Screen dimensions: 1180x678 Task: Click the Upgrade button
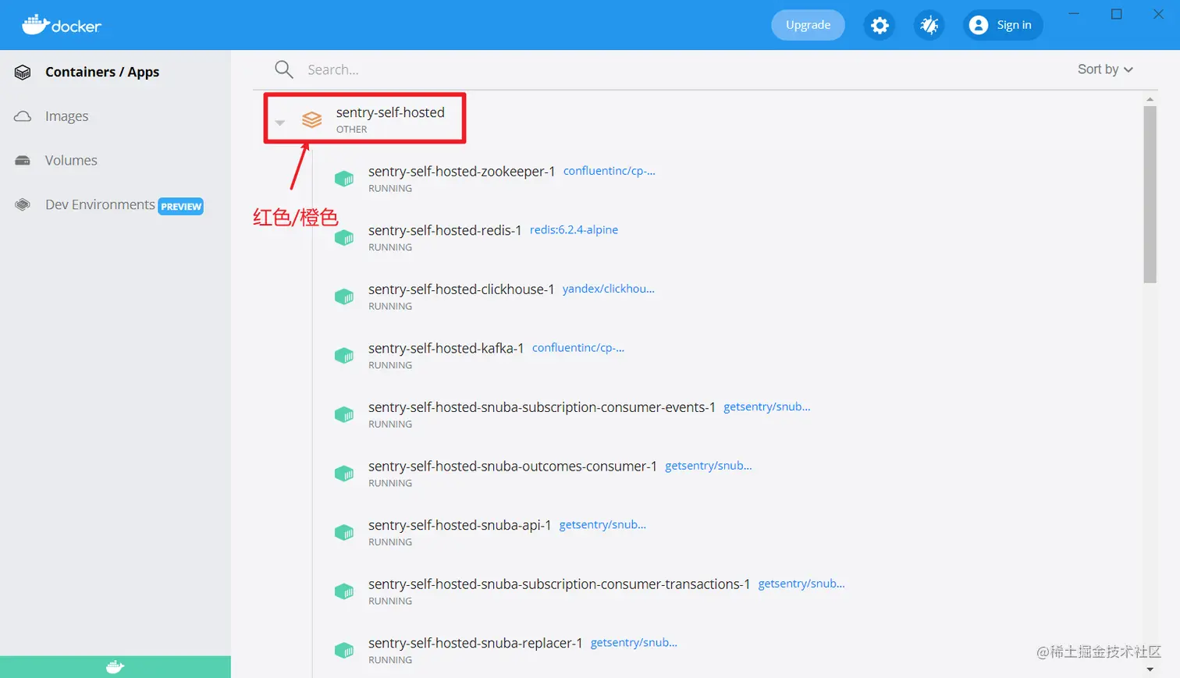coord(808,25)
